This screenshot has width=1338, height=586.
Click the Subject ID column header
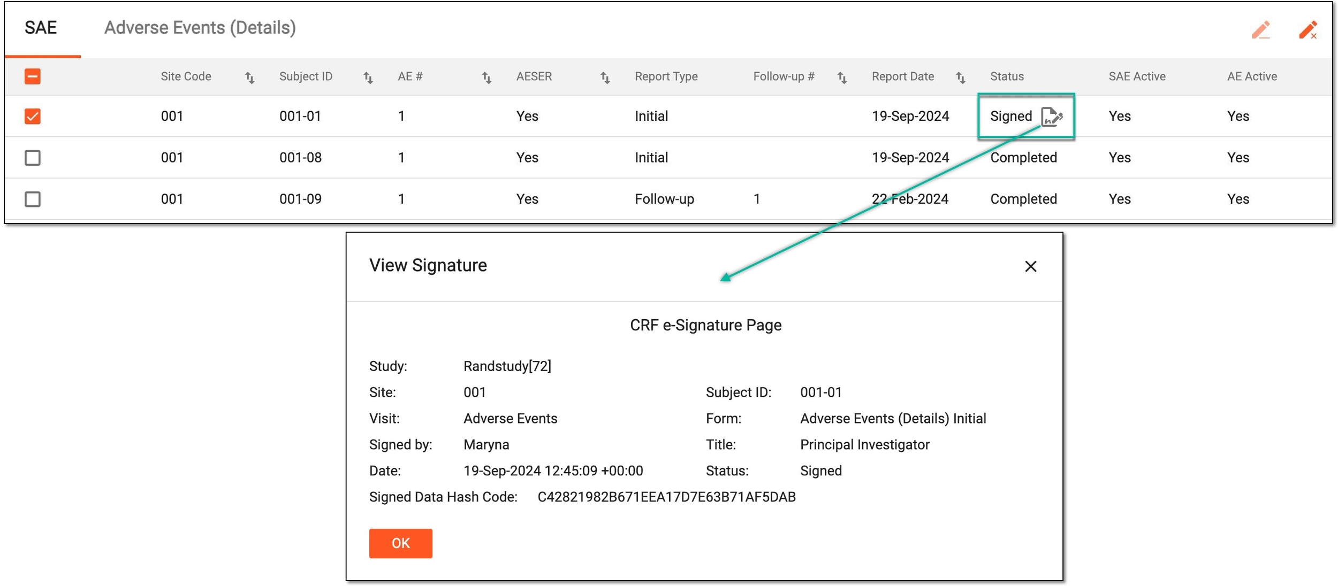click(306, 76)
